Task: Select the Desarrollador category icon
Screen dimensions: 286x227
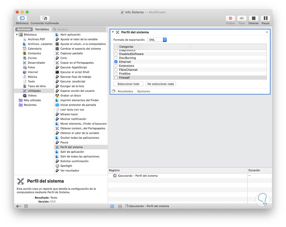Action: pos(25,63)
